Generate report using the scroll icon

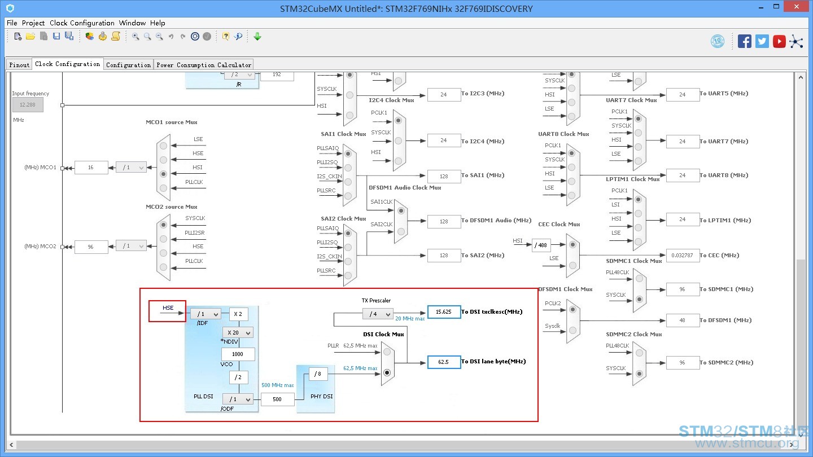(116, 37)
